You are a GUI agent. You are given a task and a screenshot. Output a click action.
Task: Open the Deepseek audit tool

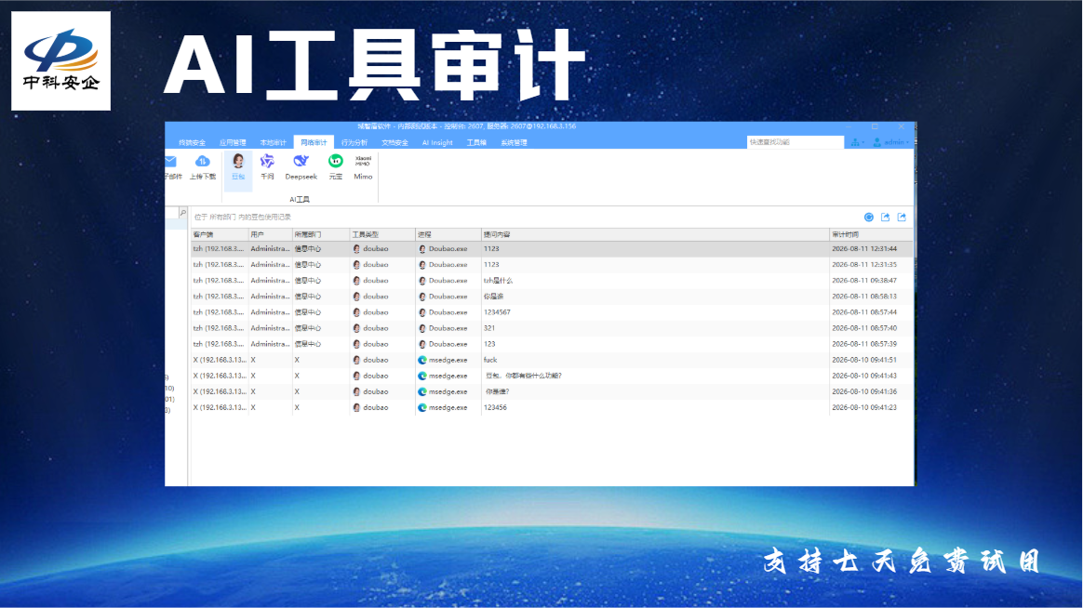pyautogui.click(x=301, y=167)
